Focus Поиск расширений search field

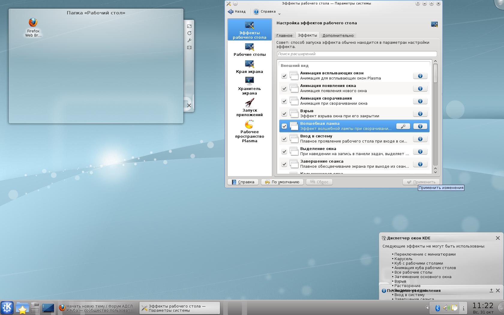[x=357, y=54]
